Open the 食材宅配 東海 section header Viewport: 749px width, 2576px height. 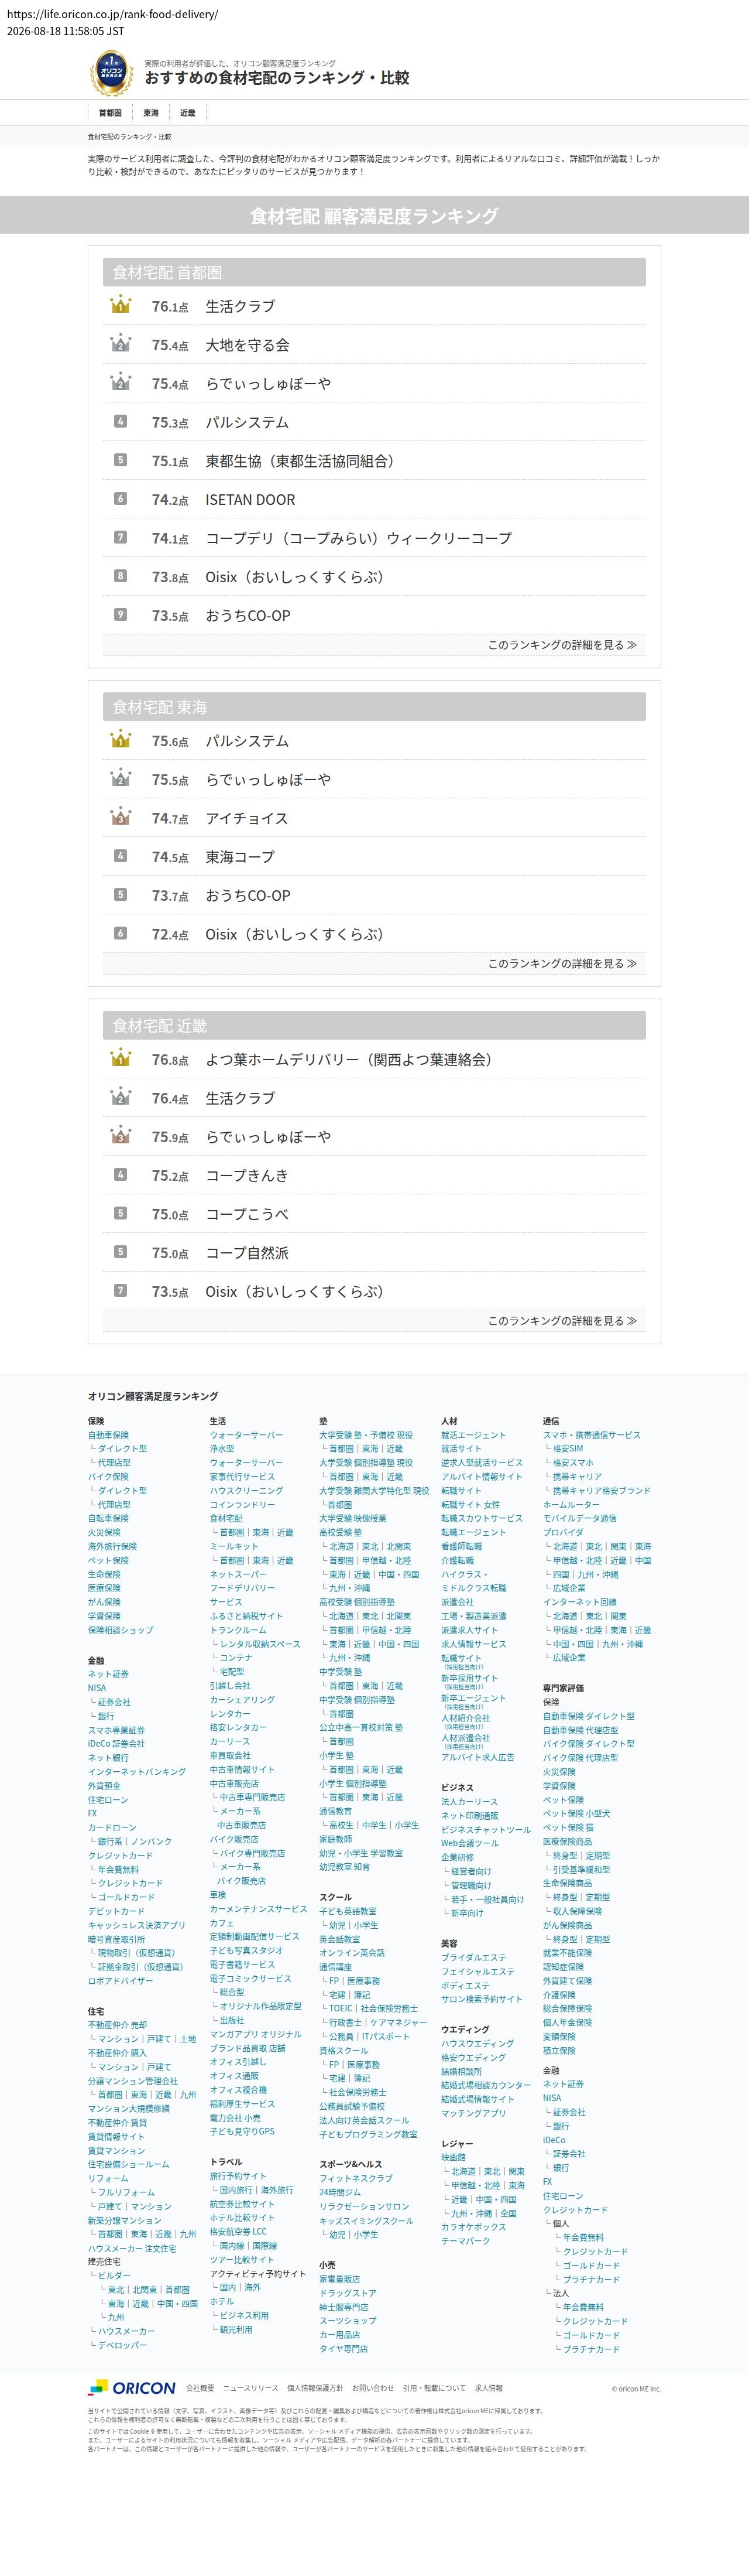[373, 707]
